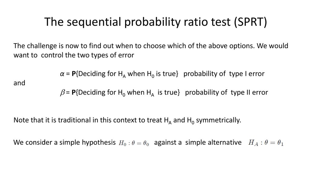Click the 'The challenge is now' paragraph
Viewport: 310px width, 174px height.
[x=151, y=50]
